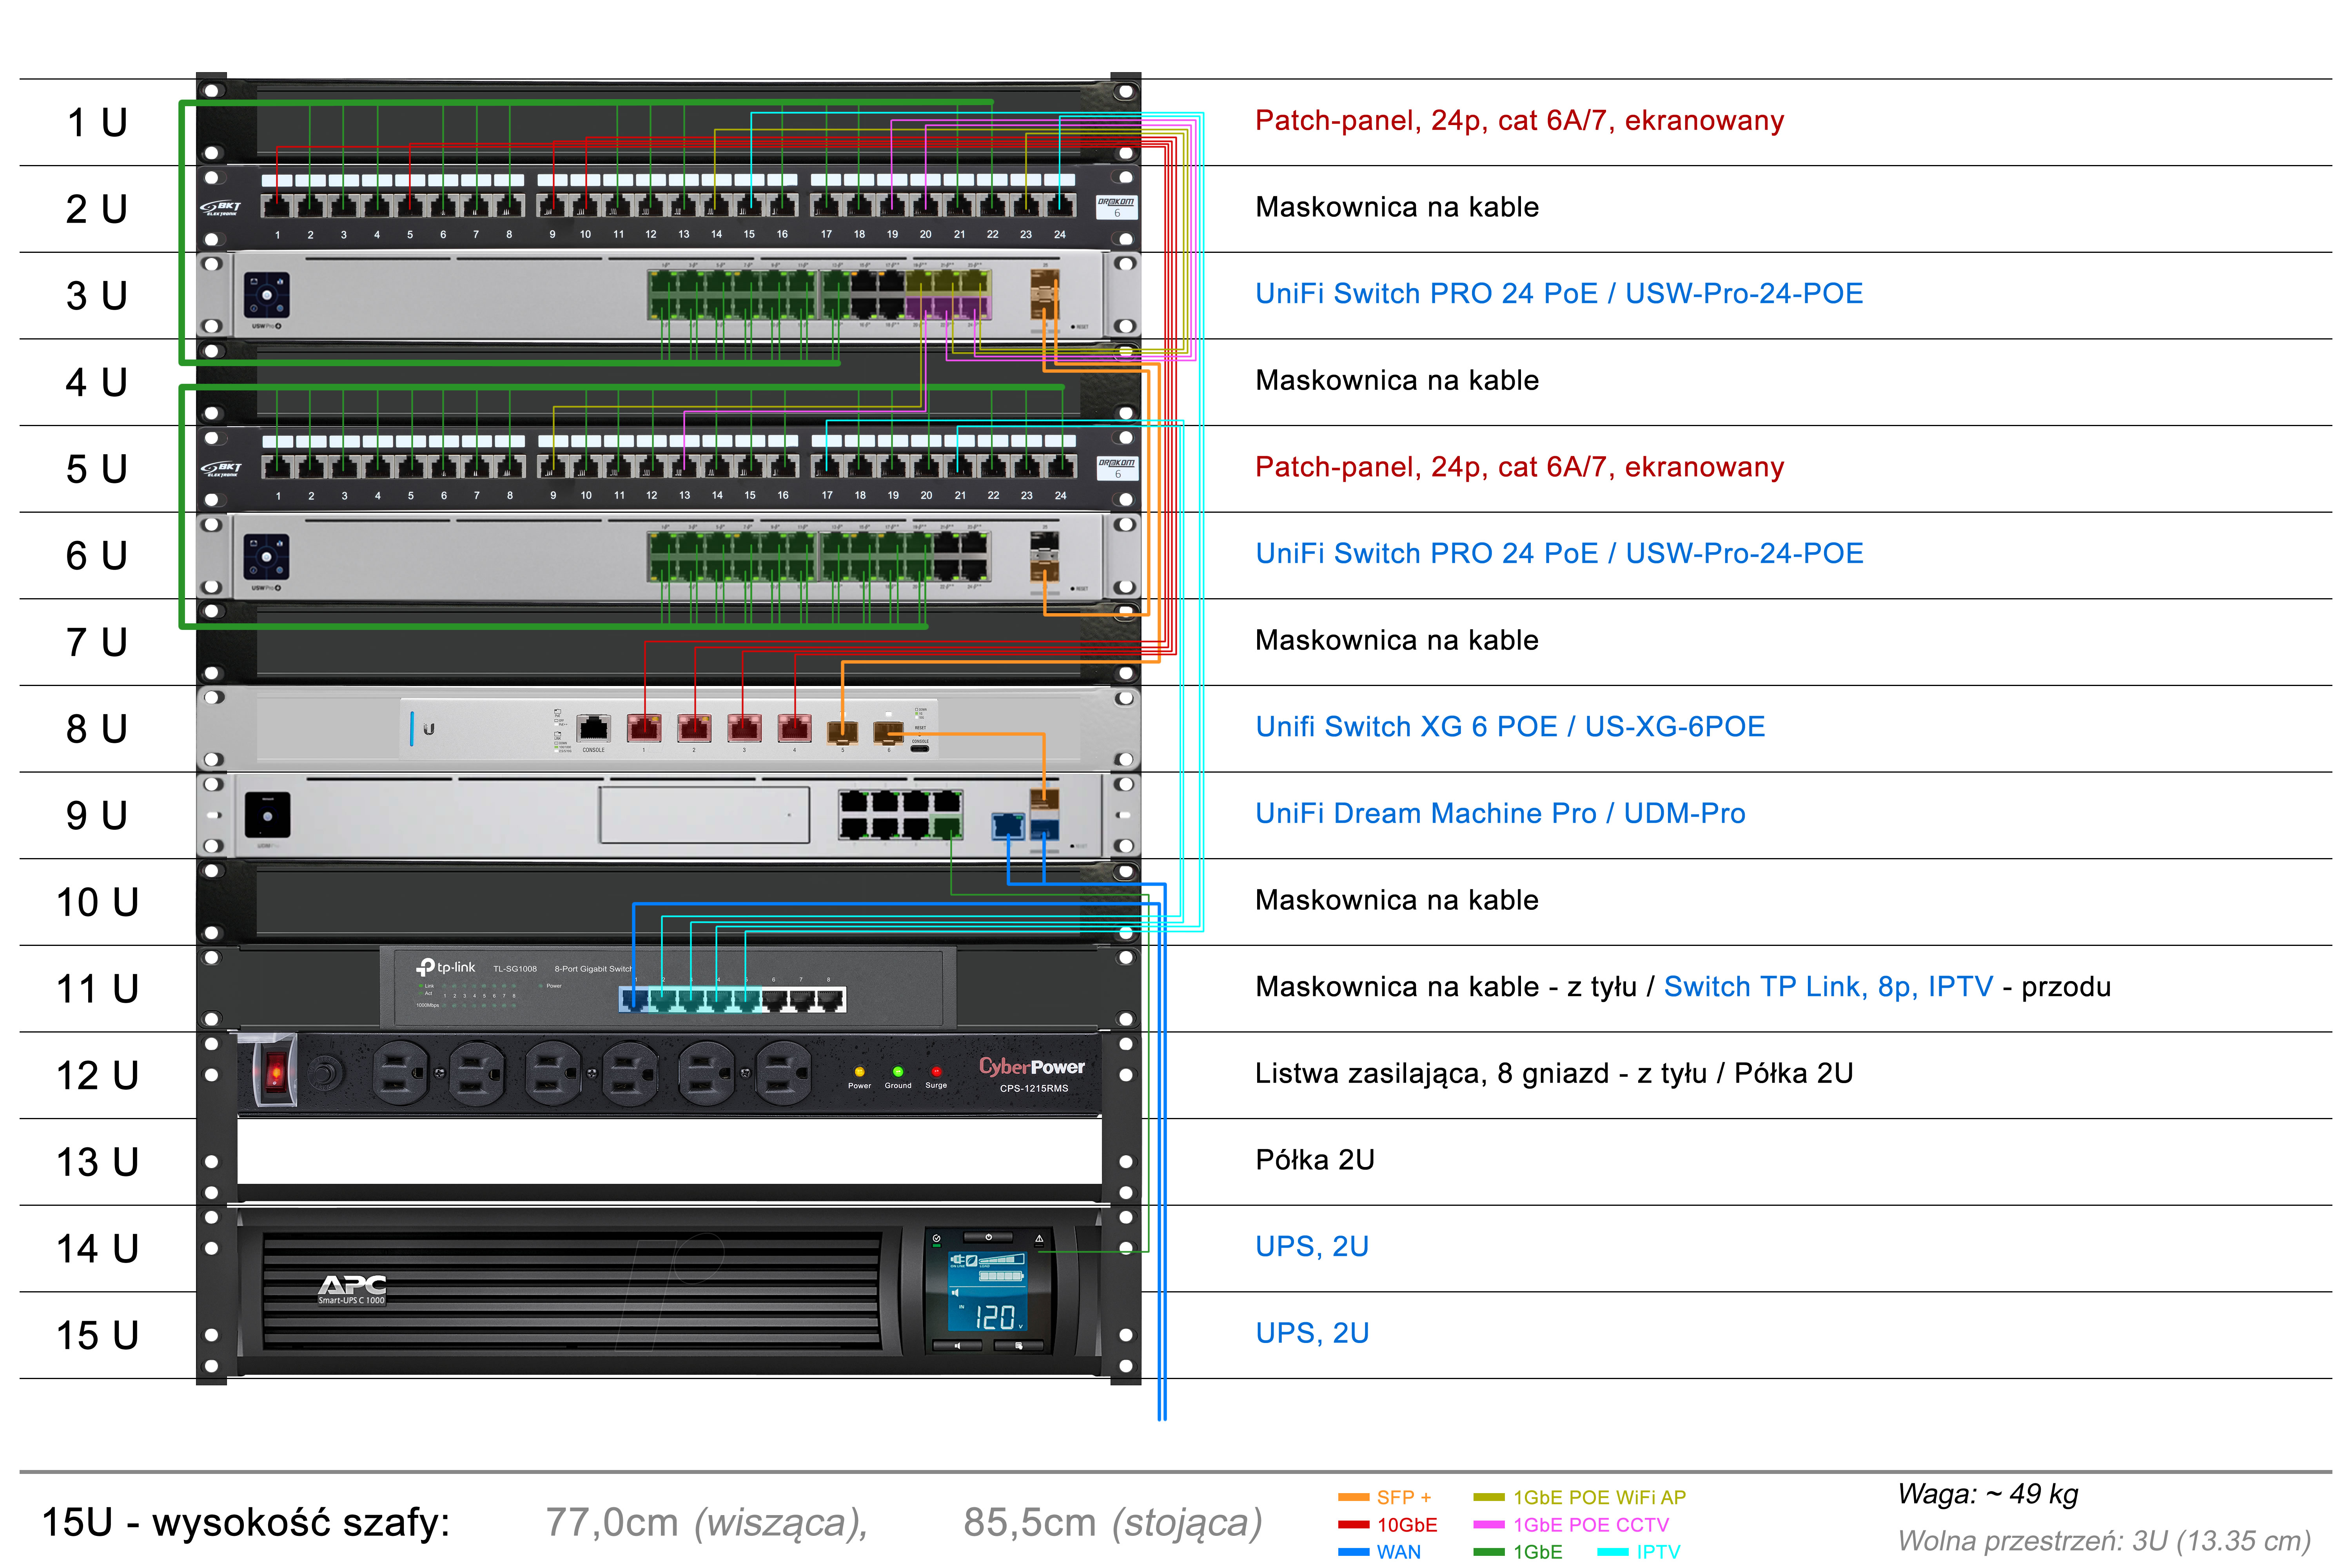
Task: Click the 'Switch TP Link, 8p, IPTV' text
Action: click(x=1828, y=987)
